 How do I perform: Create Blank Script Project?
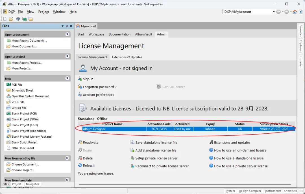click(x=25, y=142)
